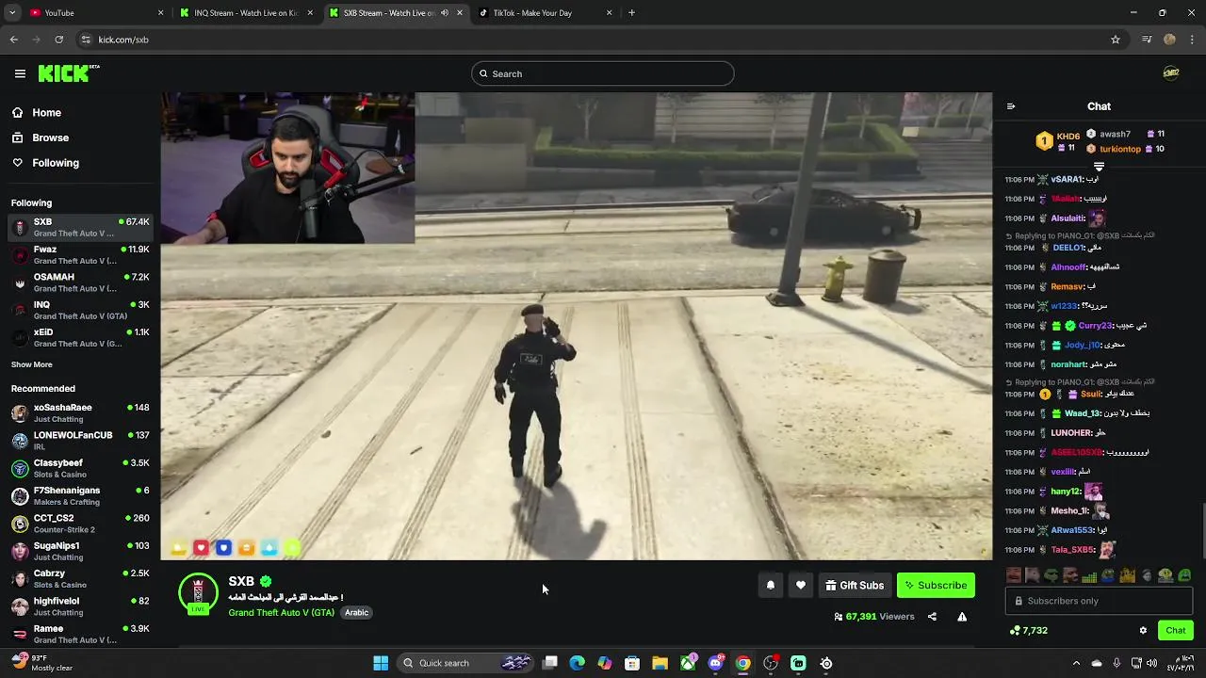Open Discord from taskbar
This screenshot has width=1206, height=678.
click(x=716, y=663)
